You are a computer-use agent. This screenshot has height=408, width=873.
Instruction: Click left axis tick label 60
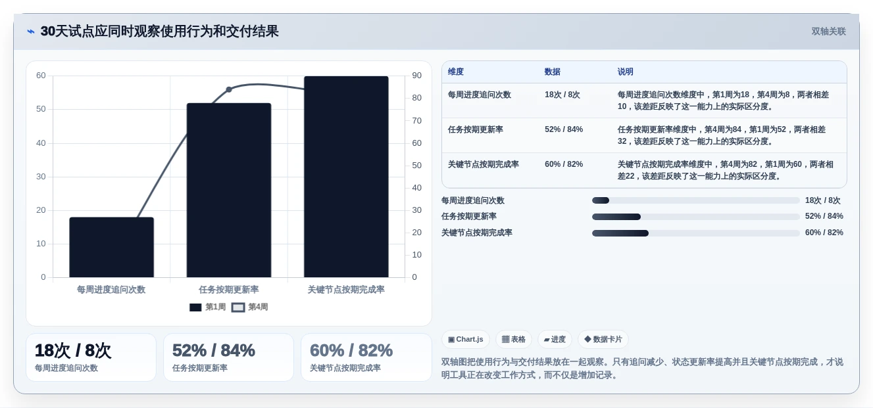point(41,76)
